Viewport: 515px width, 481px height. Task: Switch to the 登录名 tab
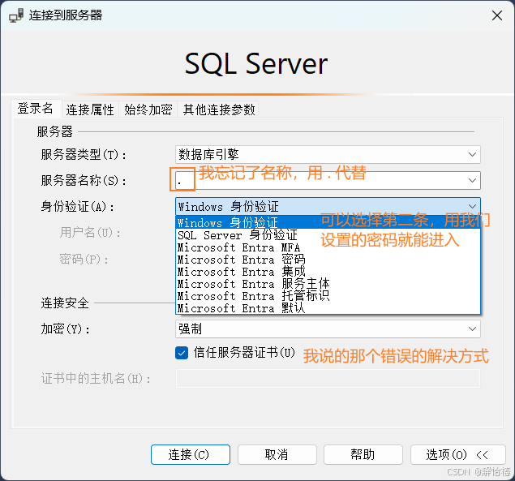coord(36,109)
